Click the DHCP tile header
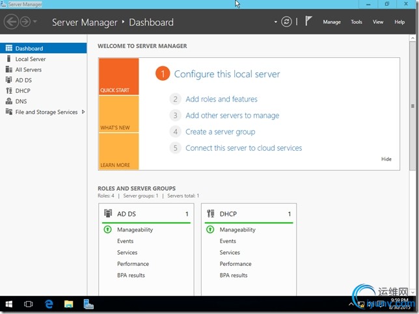The width and height of the screenshot is (419, 314). (249, 214)
